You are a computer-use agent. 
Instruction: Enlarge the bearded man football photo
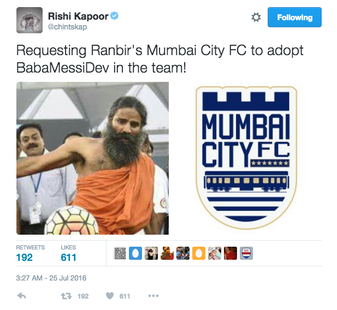(x=93, y=158)
